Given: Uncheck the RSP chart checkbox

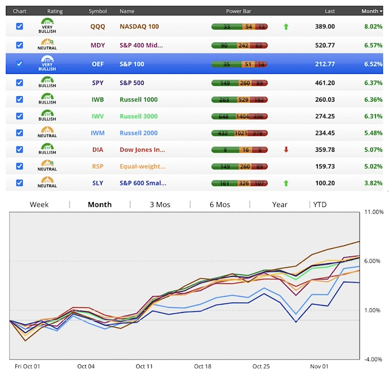Looking at the screenshot, I should [20, 166].
